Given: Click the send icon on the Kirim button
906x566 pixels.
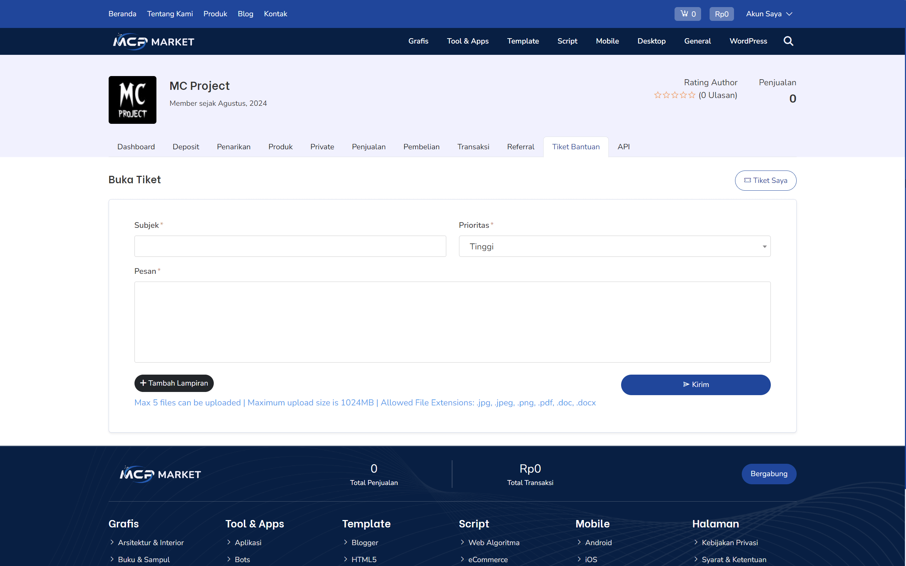Looking at the screenshot, I should point(687,385).
